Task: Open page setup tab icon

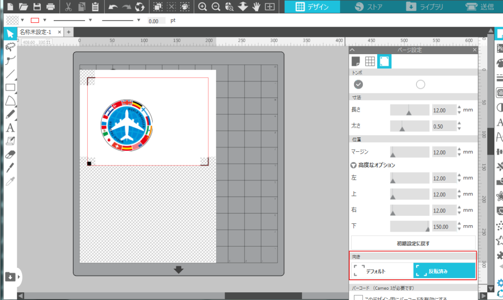Action: coord(356,61)
